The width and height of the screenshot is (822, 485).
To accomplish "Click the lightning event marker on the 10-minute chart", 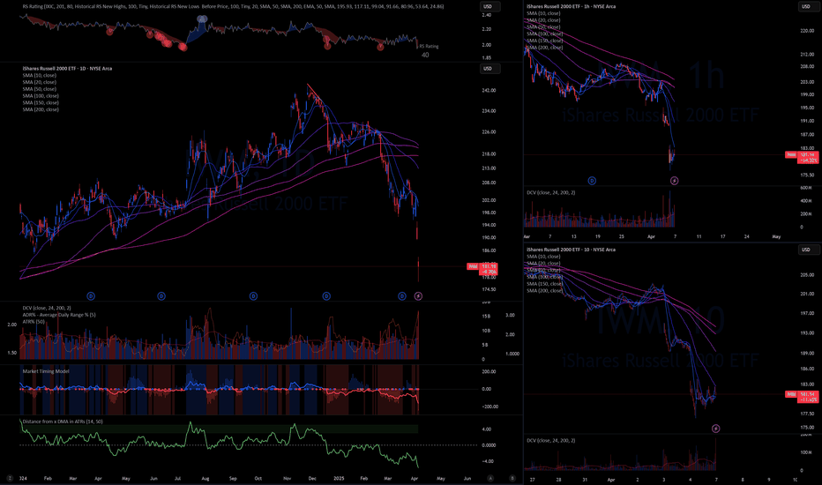I will pos(715,429).
